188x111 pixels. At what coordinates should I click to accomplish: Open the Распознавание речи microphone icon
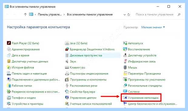67,86
